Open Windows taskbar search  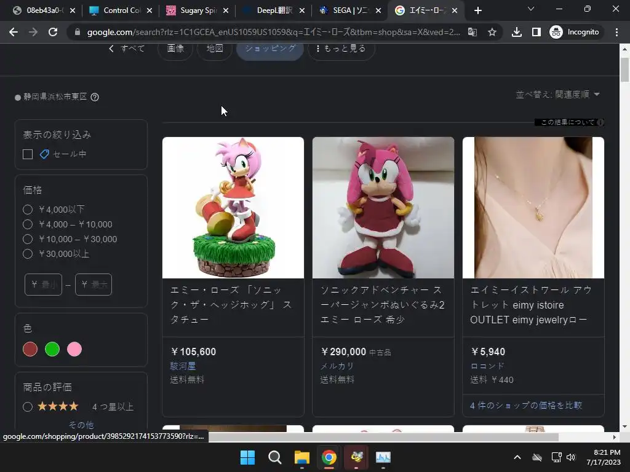pyautogui.click(x=275, y=457)
